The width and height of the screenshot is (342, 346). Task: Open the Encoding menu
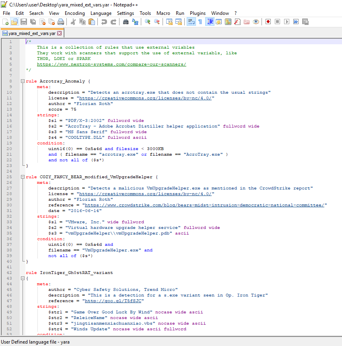(x=74, y=13)
